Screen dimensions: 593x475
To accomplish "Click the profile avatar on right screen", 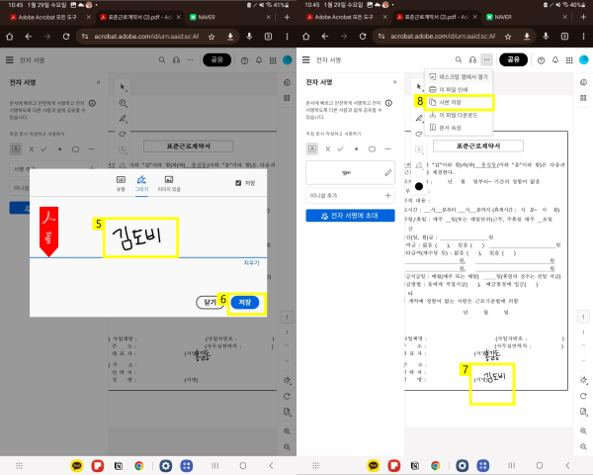I will [583, 59].
